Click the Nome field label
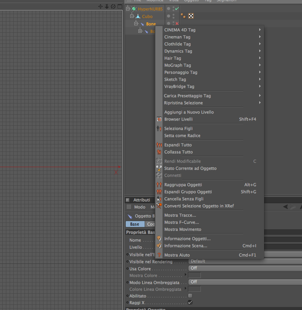Screen dimensions: 302x310 coord(135,240)
